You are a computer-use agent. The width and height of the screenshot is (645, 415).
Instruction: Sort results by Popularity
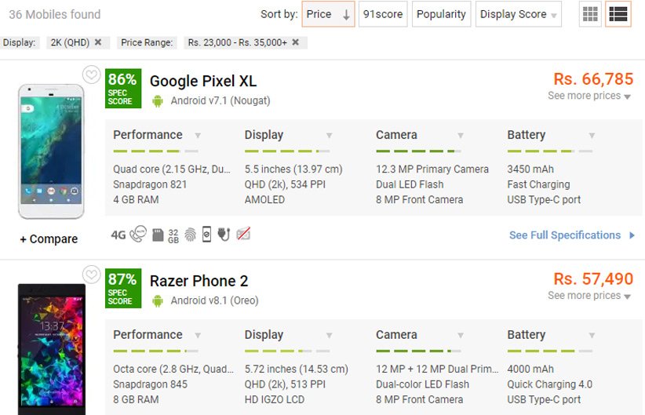[442, 14]
